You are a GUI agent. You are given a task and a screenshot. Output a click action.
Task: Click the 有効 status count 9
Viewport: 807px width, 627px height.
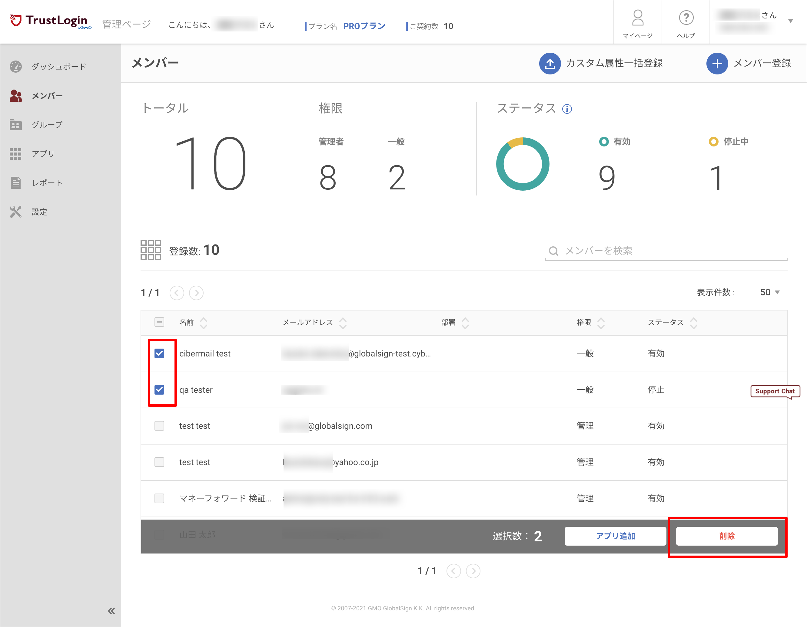point(607,178)
